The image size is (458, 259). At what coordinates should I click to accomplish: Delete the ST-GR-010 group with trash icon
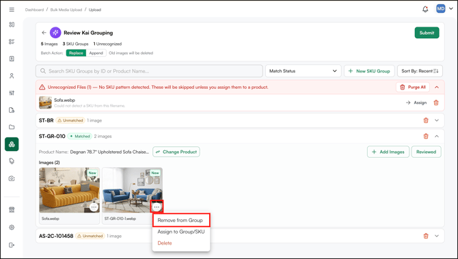click(x=426, y=136)
